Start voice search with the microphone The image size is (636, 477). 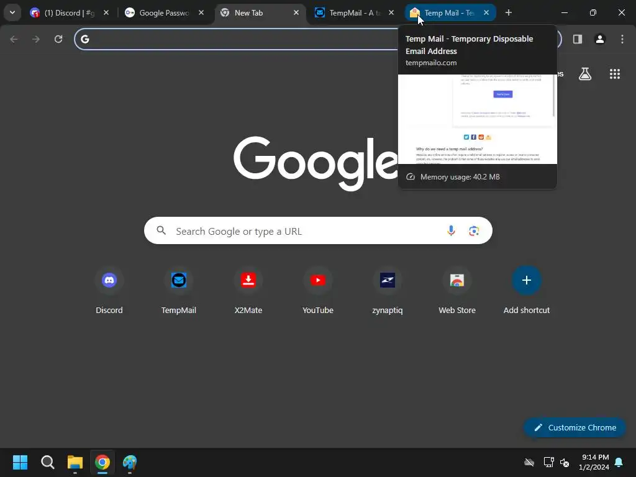(451, 231)
